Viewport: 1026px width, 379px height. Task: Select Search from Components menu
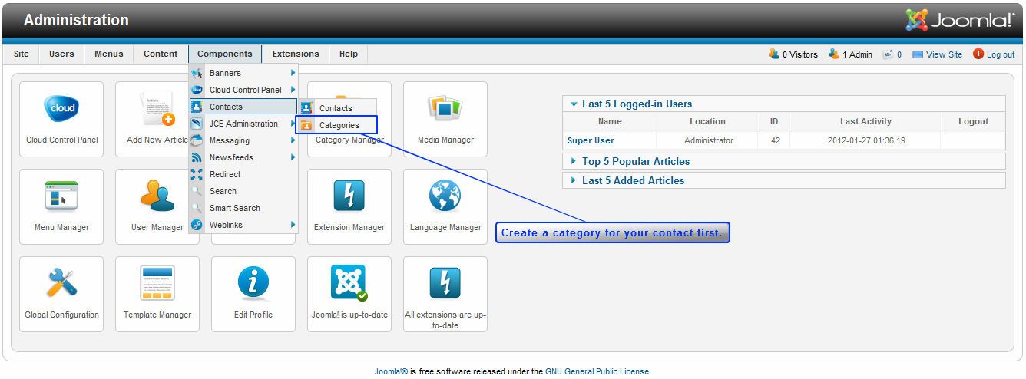243,191
